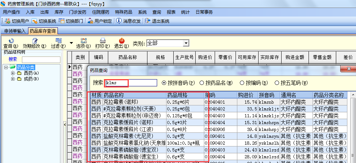Open 消息收发 message icon
The height and width of the screenshot is (163, 356).
coord(119,21)
